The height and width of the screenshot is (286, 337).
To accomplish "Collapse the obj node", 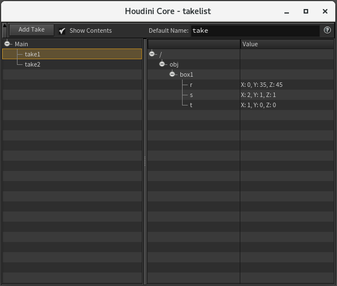I will [162, 64].
